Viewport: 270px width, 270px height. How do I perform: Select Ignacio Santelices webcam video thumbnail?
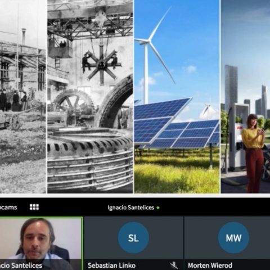tap(41, 244)
